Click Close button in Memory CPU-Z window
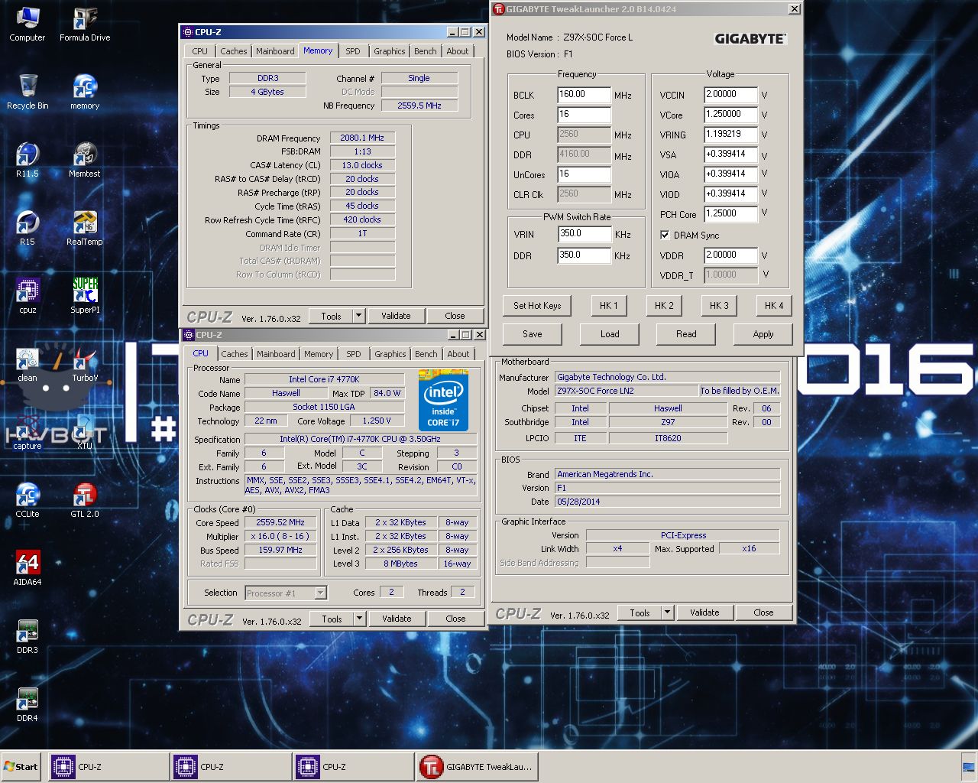Screen dimensions: 978x783 455,316
